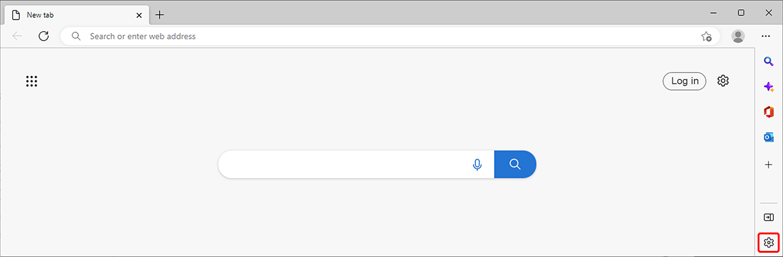Screen dimensions: 783x257
Task: Open a new browser tab
Action: pyautogui.click(x=160, y=15)
